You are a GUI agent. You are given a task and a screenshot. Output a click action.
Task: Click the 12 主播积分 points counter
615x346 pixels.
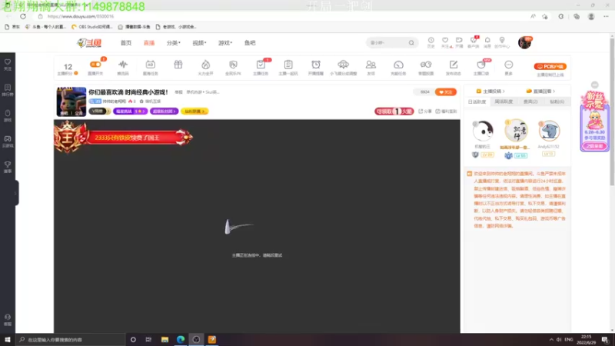pos(68,68)
